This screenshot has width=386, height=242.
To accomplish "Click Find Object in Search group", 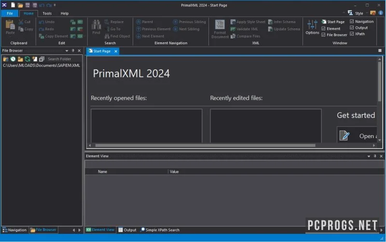I will [x=117, y=36].
